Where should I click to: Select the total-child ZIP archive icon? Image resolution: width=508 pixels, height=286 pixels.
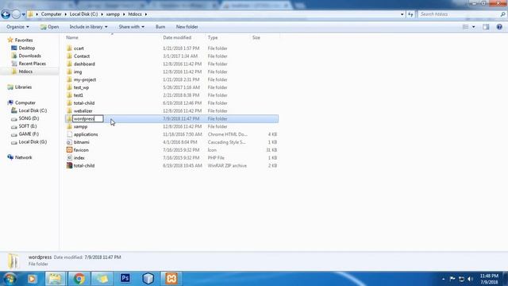(x=69, y=165)
